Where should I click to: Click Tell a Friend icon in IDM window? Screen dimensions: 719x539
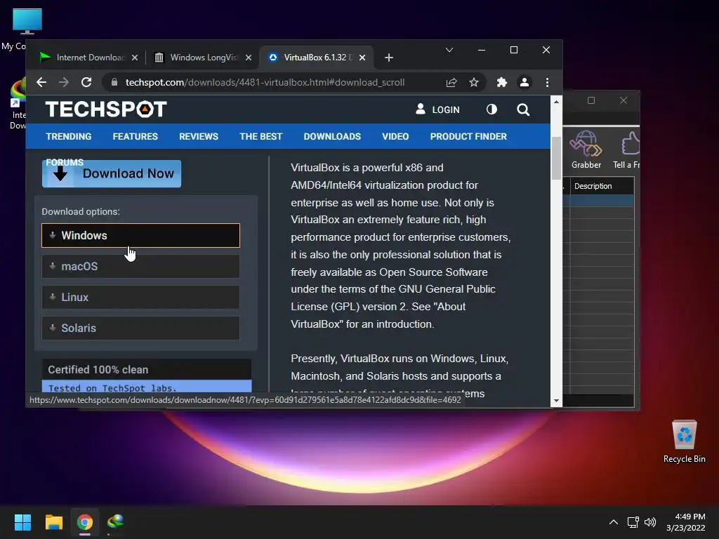[626, 150]
